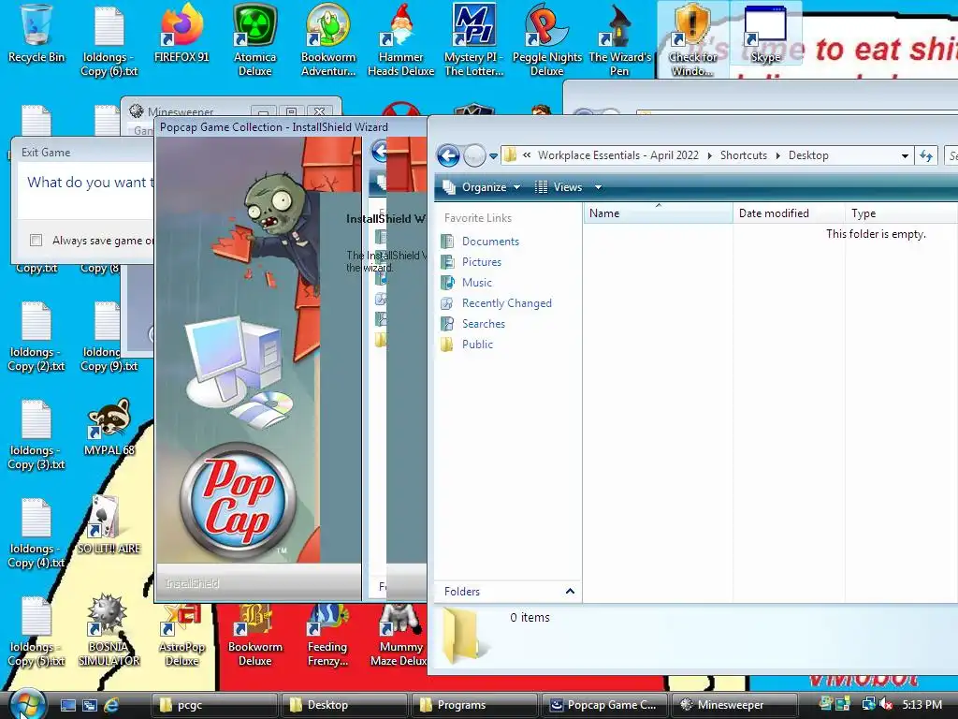Open loldongs - Copy (6).txt file
The height and width of the screenshot is (719, 958).
[x=109, y=40]
